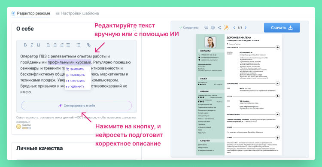Download the resume with the Скачать button
This screenshot has height=167, width=322.
tap(282, 27)
